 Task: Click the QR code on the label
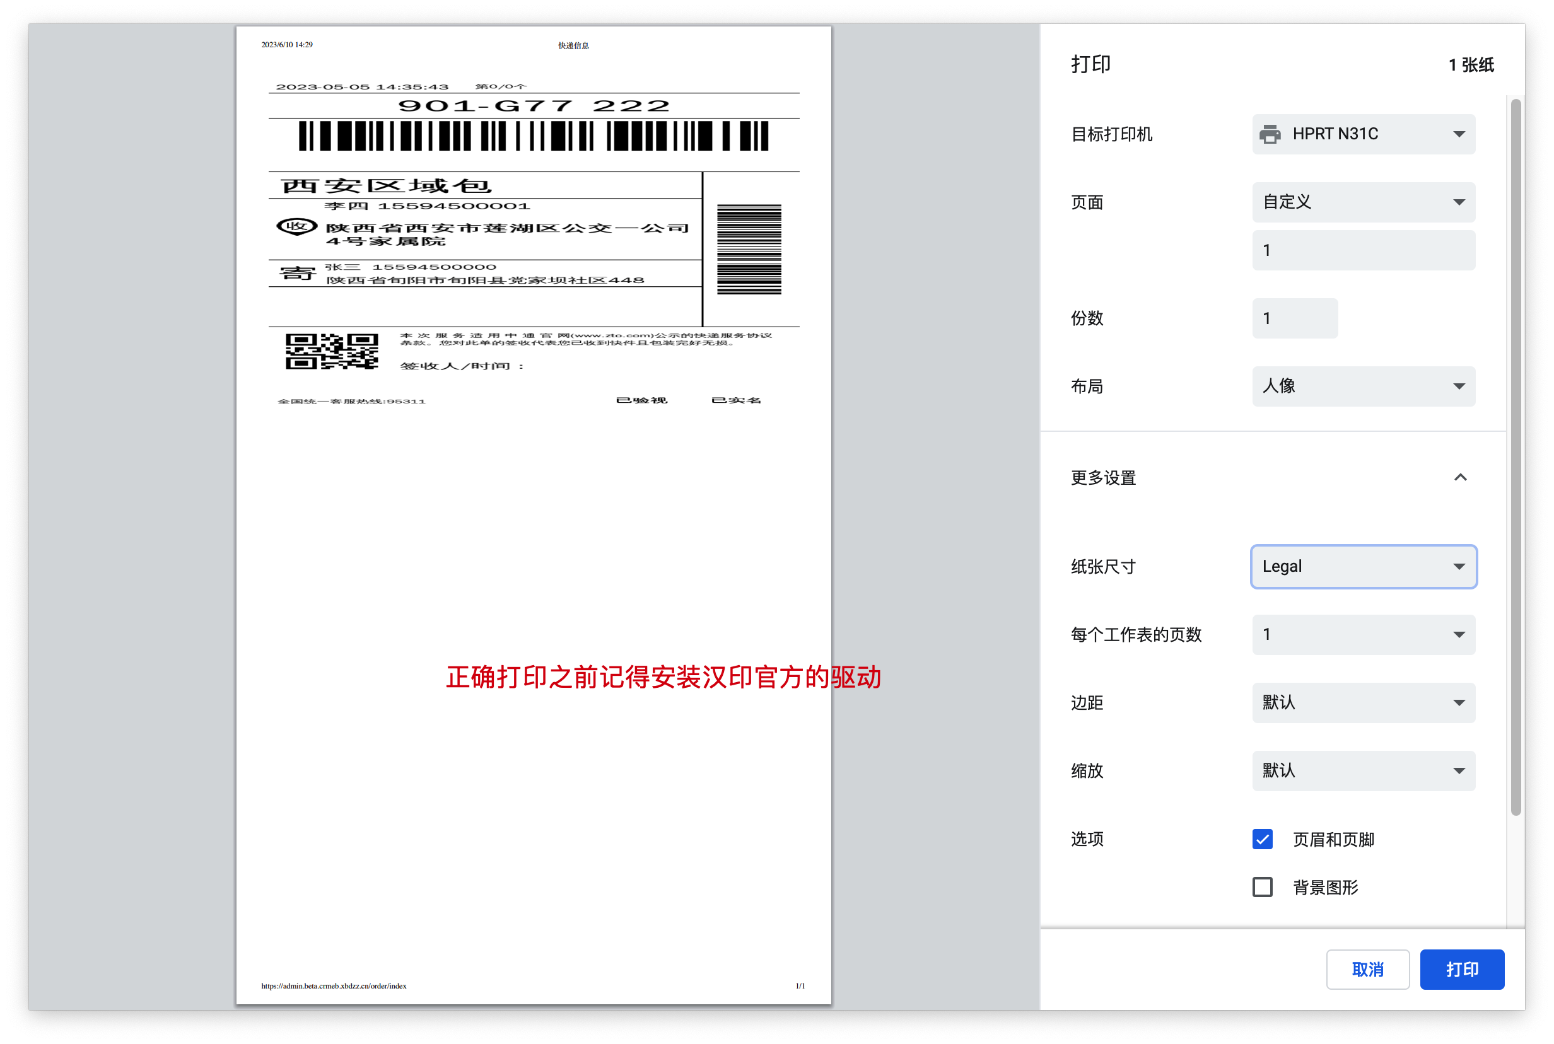[332, 352]
